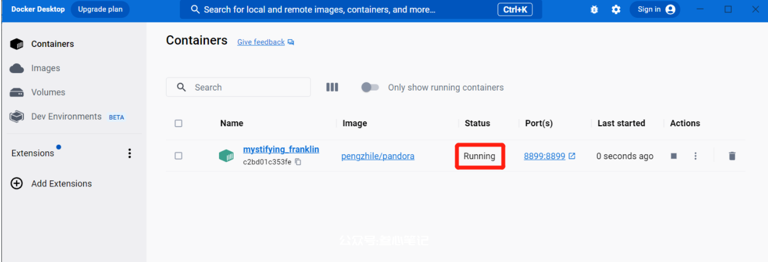Open the mystifying_franklin container link
The height and width of the screenshot is (262, 768).
(x=281, y=150)
